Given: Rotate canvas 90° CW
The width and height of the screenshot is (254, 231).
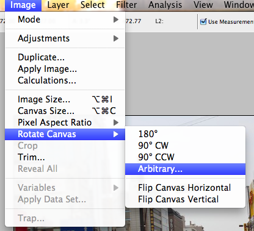Looking at the screenshot, I should pos(185,146).
